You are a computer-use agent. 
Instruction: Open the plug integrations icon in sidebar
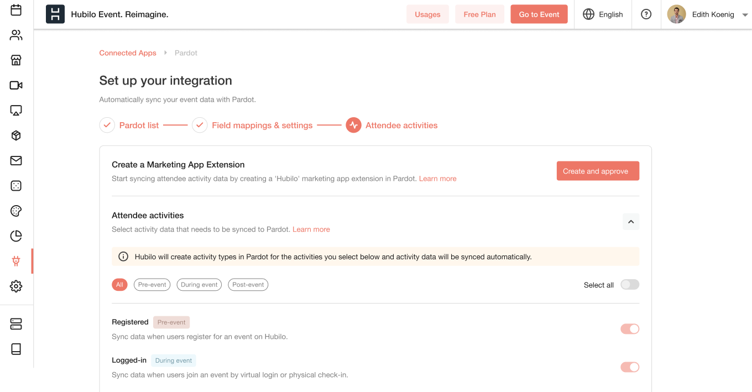pyautogui.click(x=16, y=261)
